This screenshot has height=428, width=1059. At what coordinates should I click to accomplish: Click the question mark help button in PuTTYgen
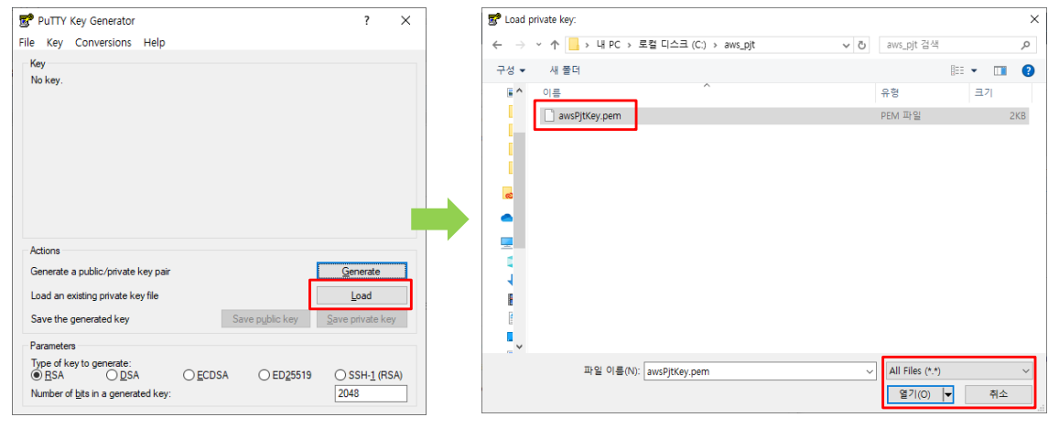click(x=367, y=20)
